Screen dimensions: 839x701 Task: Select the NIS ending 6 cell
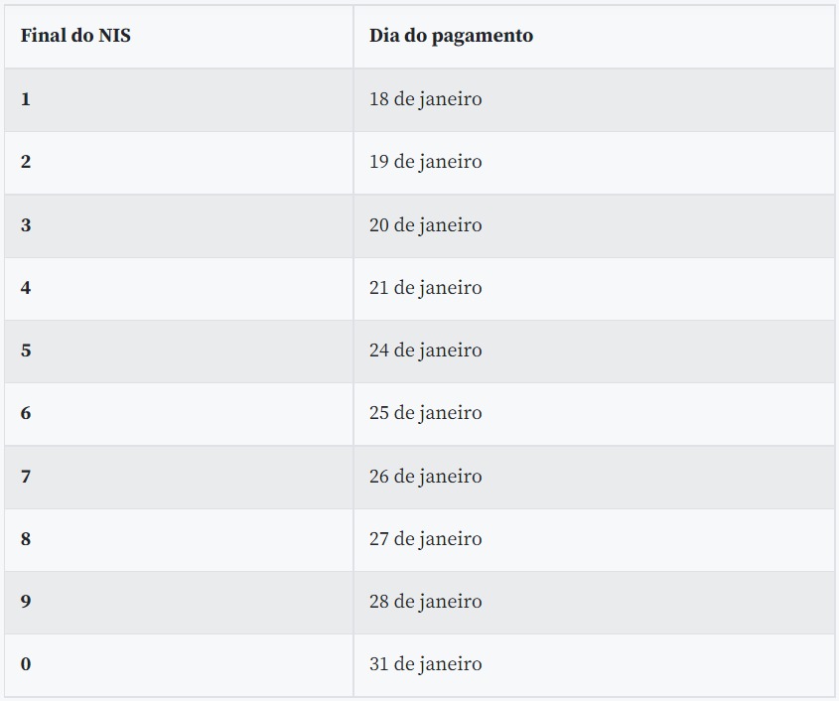pyautogui.click(x=26, y=413)
